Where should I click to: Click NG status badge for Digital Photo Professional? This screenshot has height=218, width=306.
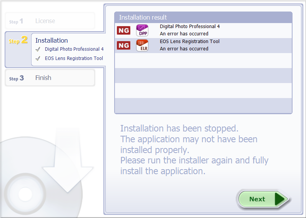(124, 30)
